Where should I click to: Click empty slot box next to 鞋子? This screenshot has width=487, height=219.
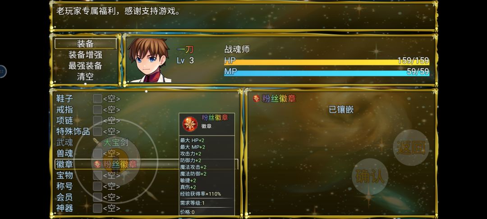pyautogui.click(x=97, y=99)
